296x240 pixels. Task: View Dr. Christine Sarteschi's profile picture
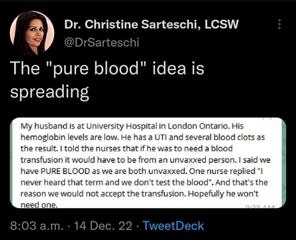[32, 33]
